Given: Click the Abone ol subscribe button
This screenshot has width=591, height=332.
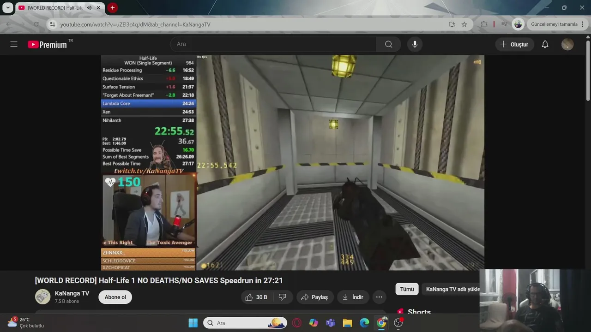Looking at the screenshot, I should (115, 297).
